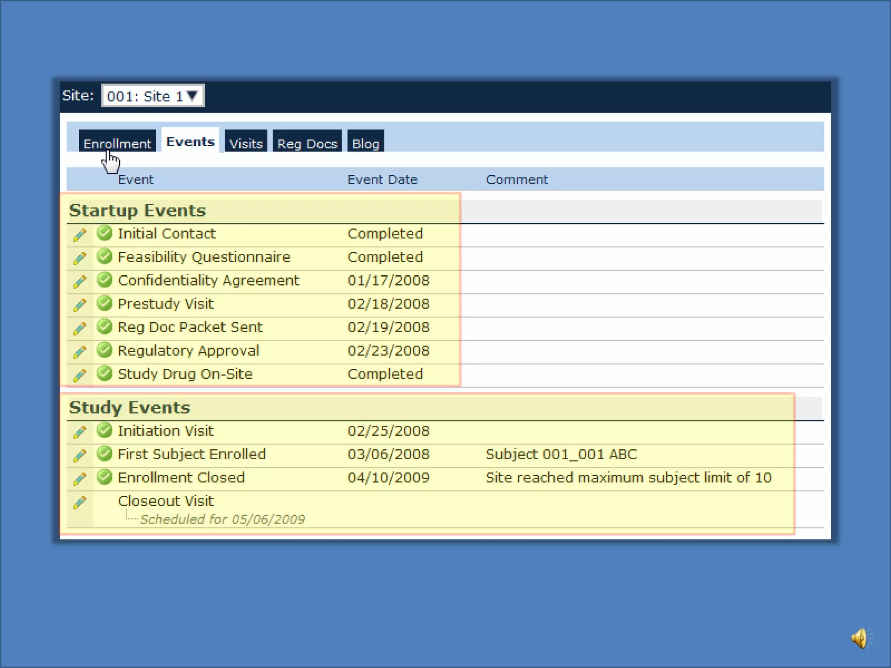The width and height of the screenshot is (891, 668).
Task: Click green status check for Initiation Visit
Action: [104, 430]
